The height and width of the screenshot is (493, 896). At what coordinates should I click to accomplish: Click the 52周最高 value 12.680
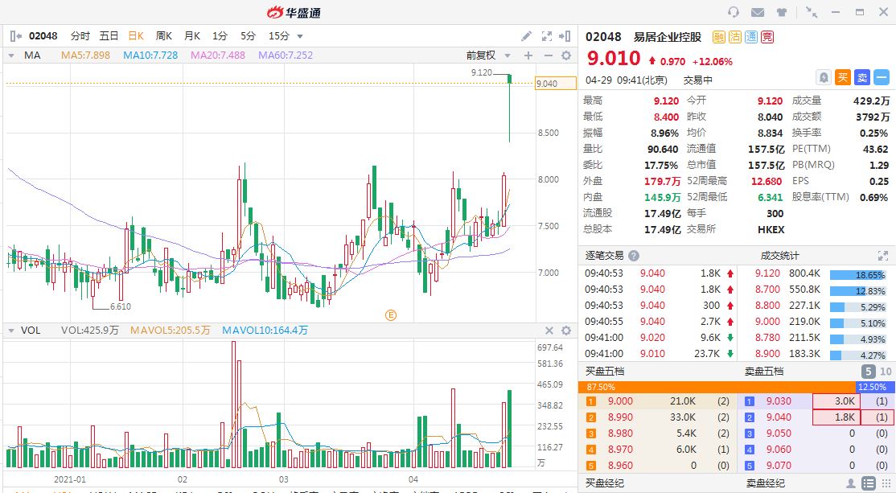[767, 181]
